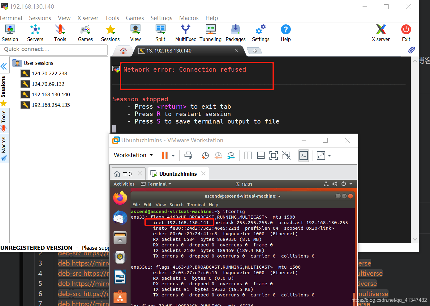
Task: Open the Tunneling toolbar icon
Action: (x=211, y=33)
